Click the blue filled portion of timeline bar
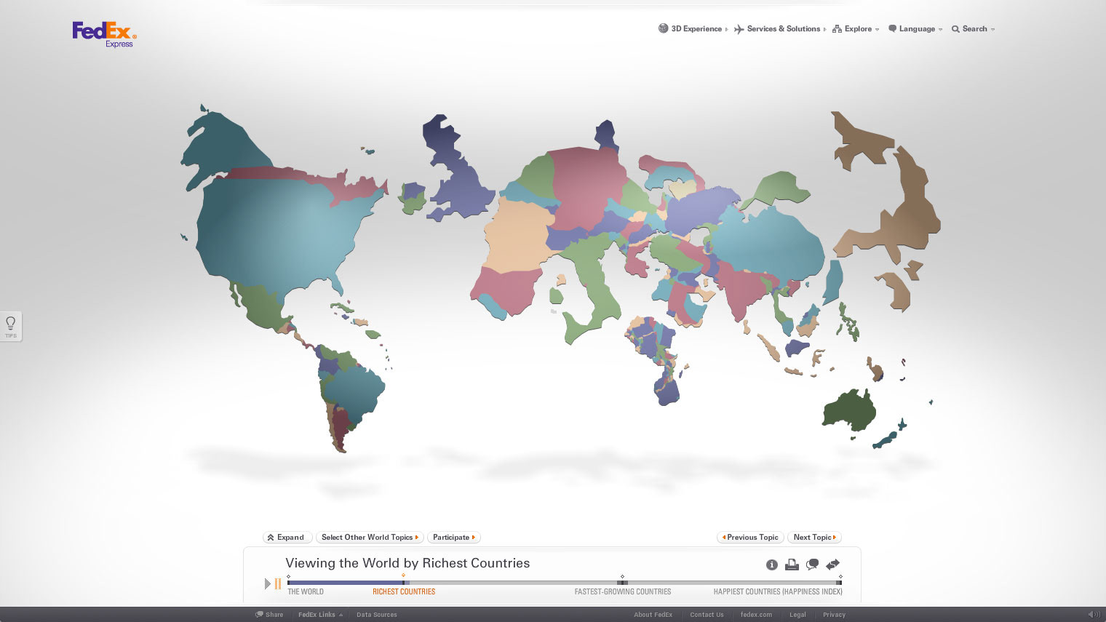The image size is (1106, 622). [346, 583]
